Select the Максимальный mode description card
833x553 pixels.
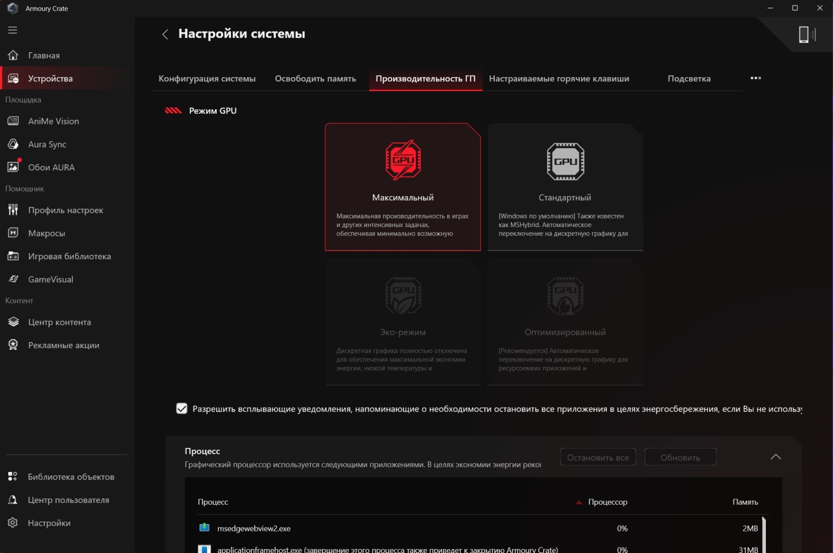[403, 225]
